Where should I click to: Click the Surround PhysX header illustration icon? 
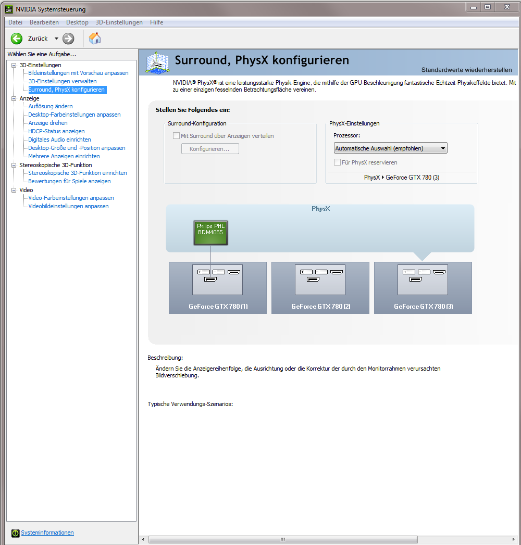[157, 62]
